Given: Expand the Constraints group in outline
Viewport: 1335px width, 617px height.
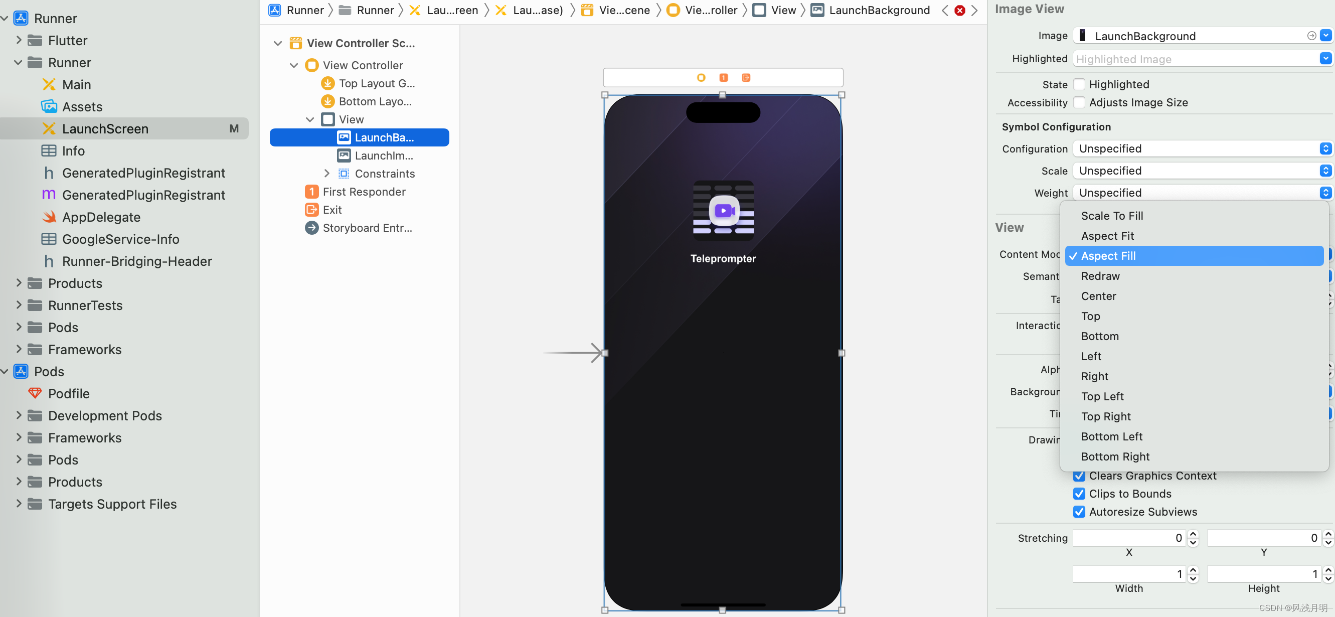Looking at the screenshot, I should [326, 174].
